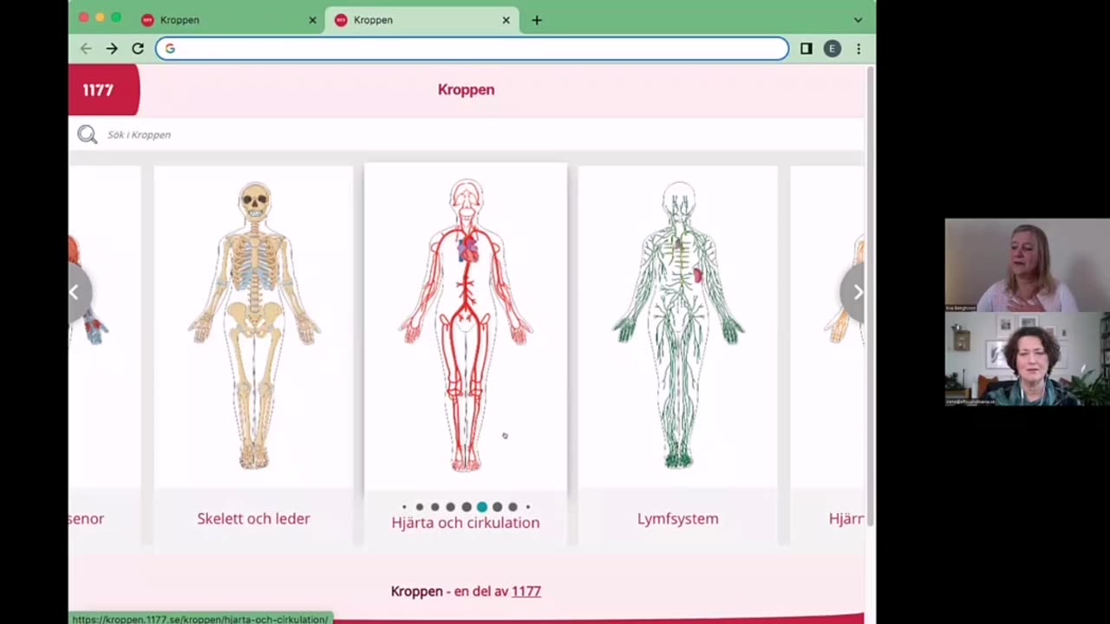Select the active second Kroppen tab
1110x624 pixels.
[x=422, y=20]
